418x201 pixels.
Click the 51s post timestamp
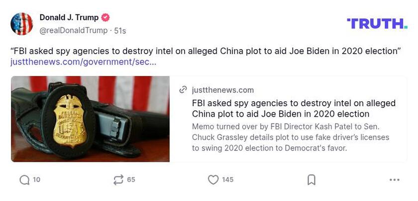120,30
